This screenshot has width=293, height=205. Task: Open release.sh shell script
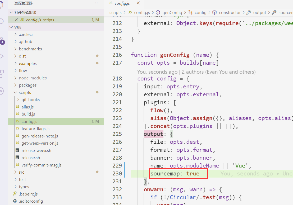[30, 158]
